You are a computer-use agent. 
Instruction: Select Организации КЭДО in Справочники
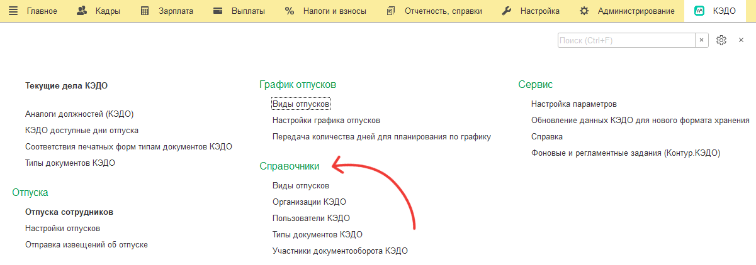[x=309, y=202]
